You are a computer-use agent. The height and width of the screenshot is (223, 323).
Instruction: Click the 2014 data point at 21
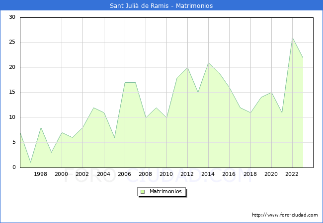209,62
